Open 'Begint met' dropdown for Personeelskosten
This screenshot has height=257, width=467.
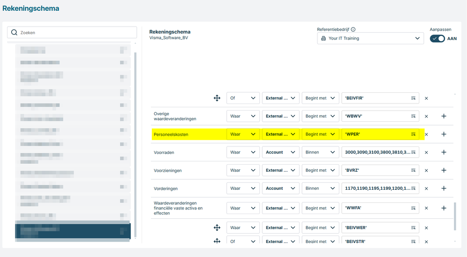pyautogui.click(x=320, y=134)
